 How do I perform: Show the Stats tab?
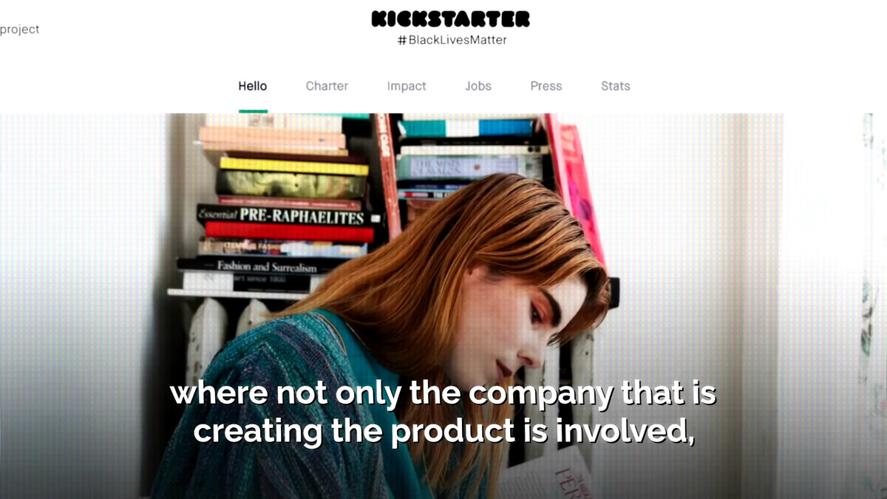point(616,86)
